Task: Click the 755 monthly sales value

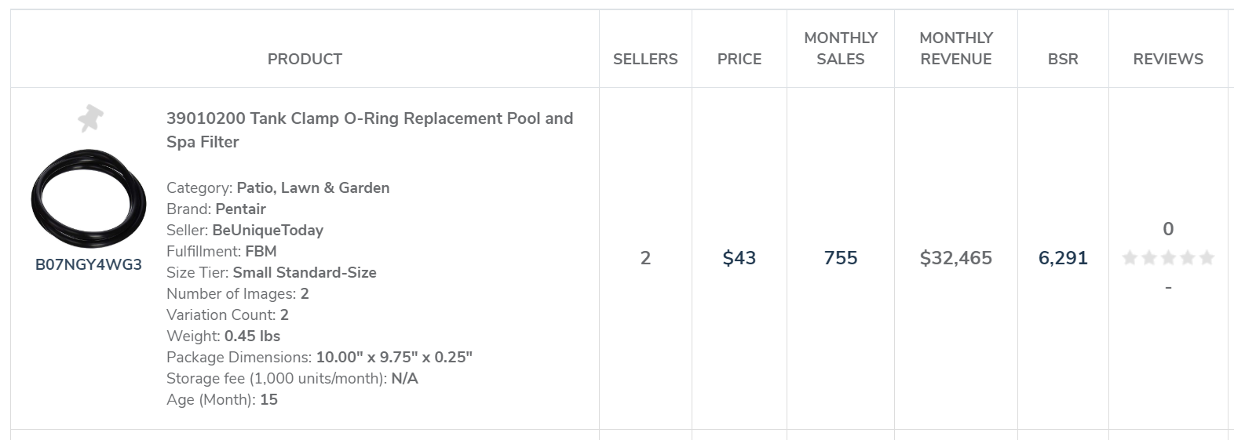Action: (x=841, y=258)
